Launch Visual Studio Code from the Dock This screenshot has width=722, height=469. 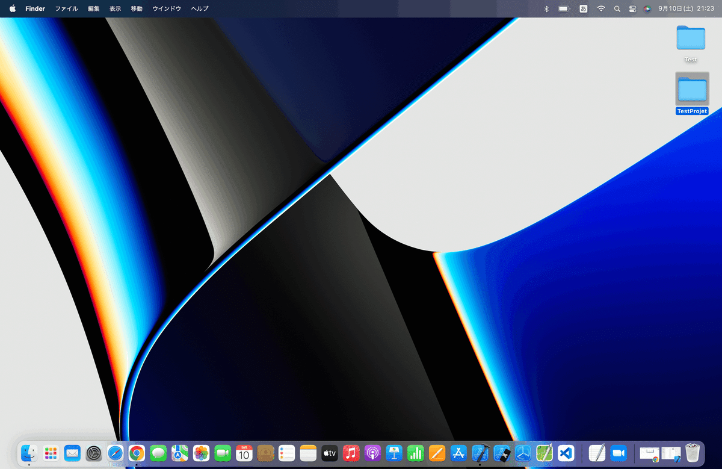click(x=566, y=453)
